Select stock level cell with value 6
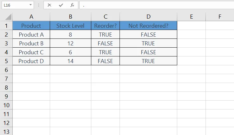 (x=70, y=52)
